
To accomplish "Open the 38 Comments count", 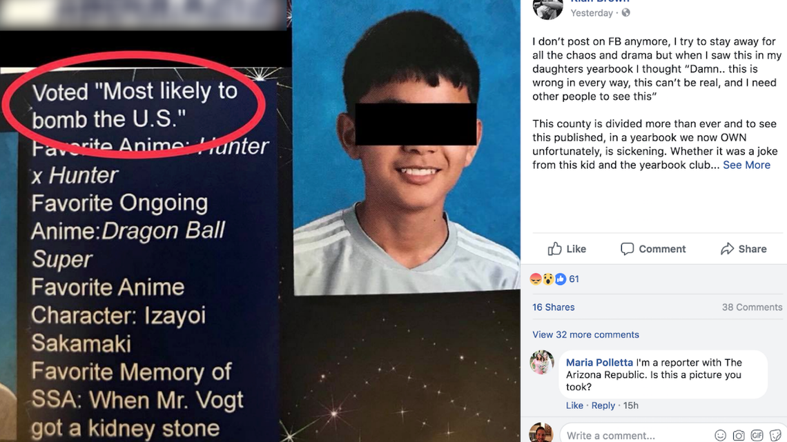I will (x=752, y=308).
